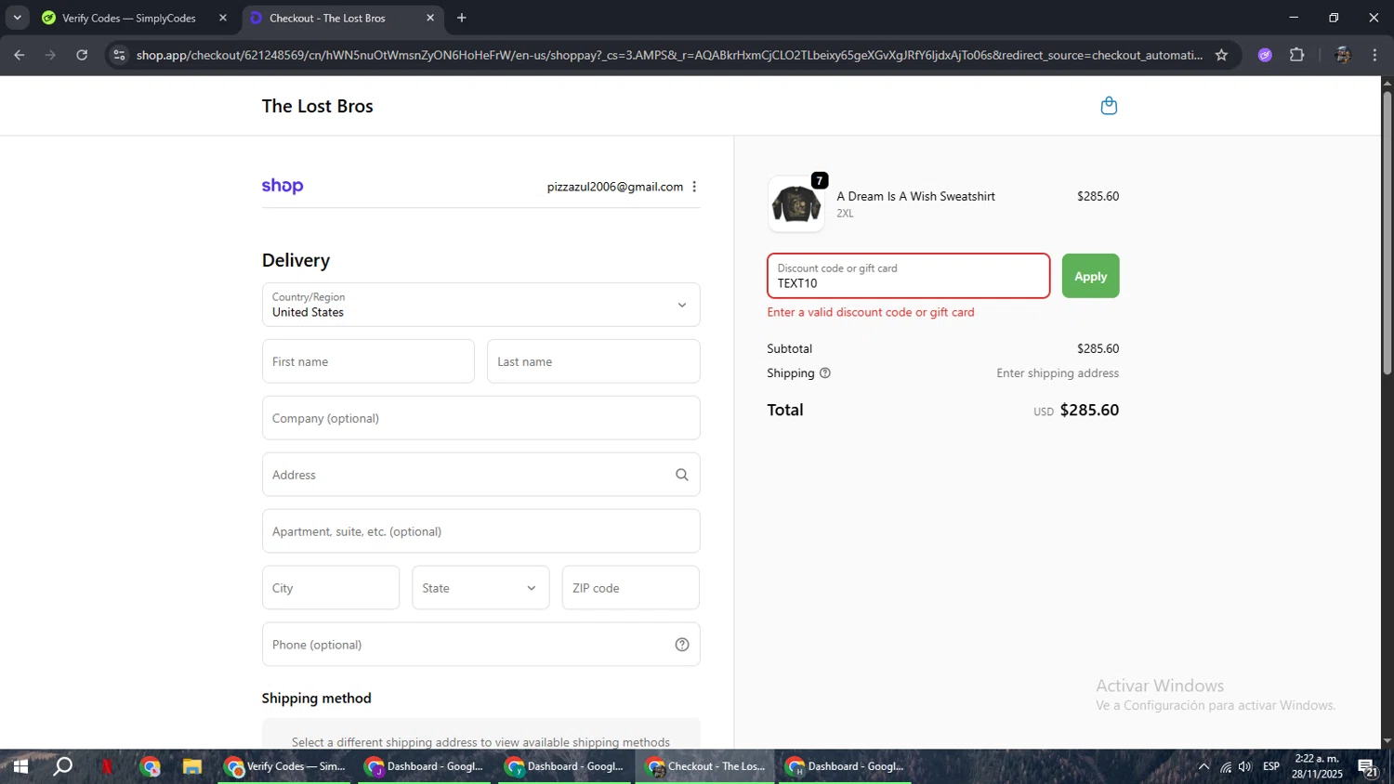
Task: Click the Shipping info question icon
Action: 825,373
